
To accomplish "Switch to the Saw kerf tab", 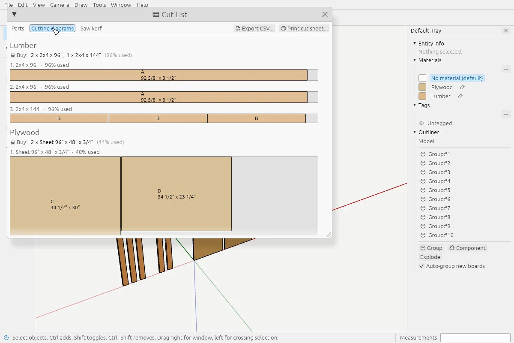I will pos(91,29).
